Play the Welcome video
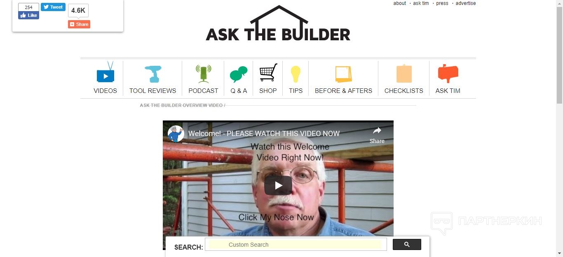This screenshot has height=257, width=563. coord(278,185)
